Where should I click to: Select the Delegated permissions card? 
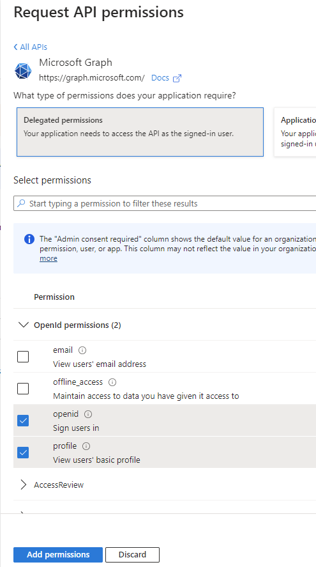pos(140,132)
